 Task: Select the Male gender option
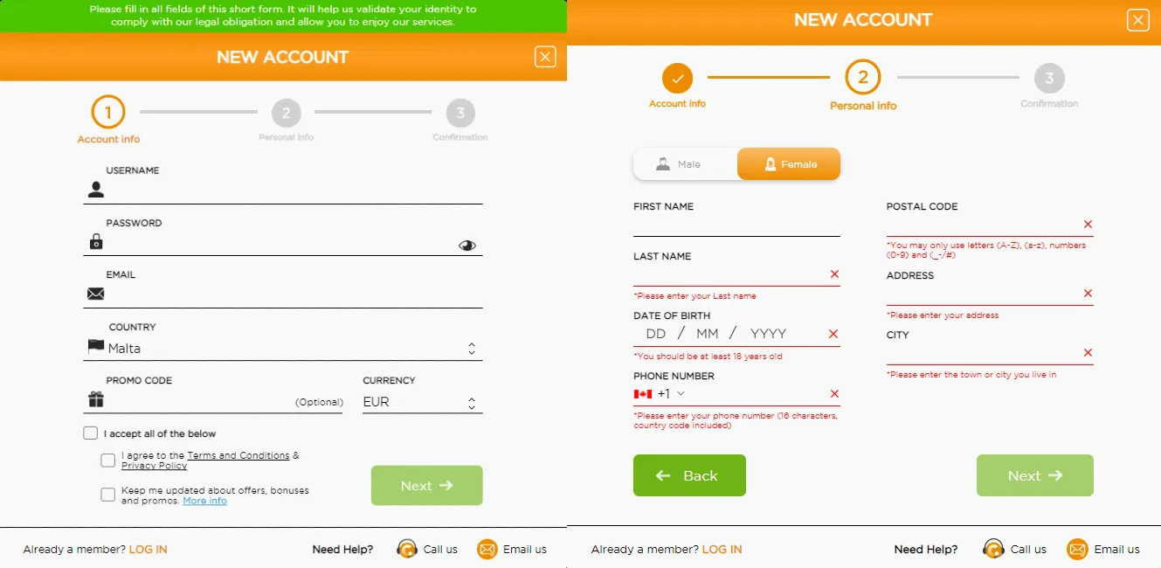tap(686, 164)
